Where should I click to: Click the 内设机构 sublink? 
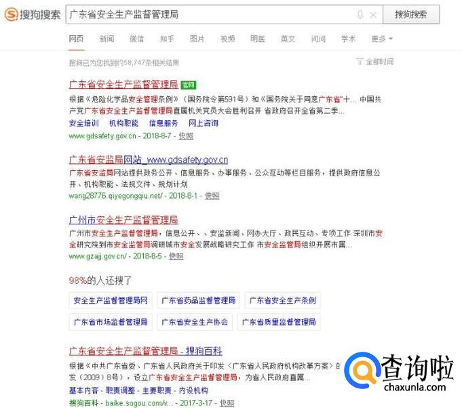point(193,390)
